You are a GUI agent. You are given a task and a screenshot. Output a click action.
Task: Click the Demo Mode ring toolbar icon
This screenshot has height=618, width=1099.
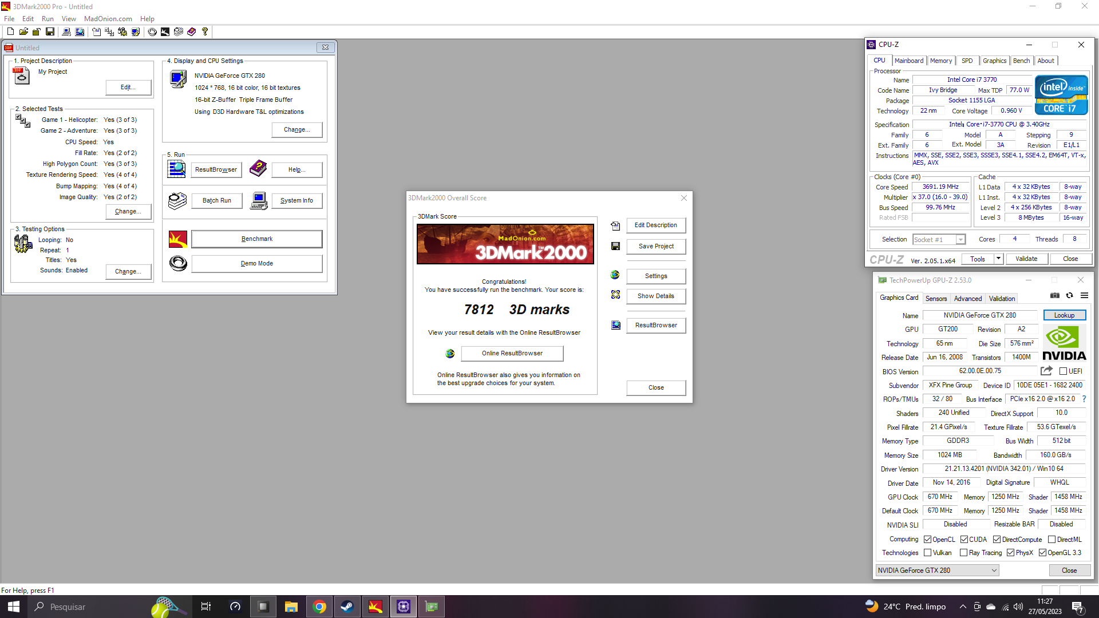coord(152,32)
